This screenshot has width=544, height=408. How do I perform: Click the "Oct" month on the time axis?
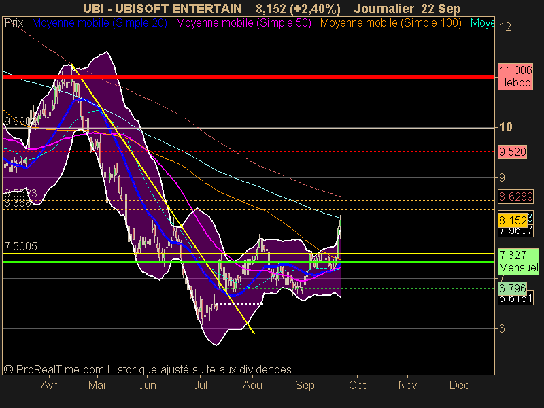pos(358,385)
